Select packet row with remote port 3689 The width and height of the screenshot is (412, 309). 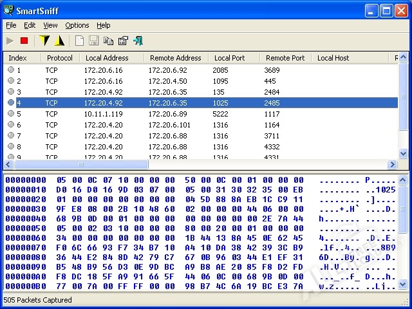193,70
